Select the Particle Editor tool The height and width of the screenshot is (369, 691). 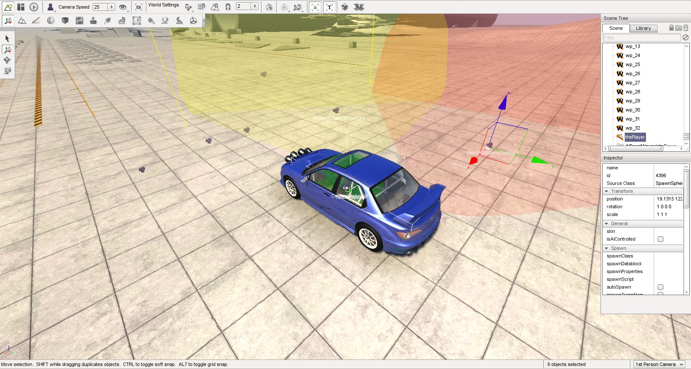[151, 20]
